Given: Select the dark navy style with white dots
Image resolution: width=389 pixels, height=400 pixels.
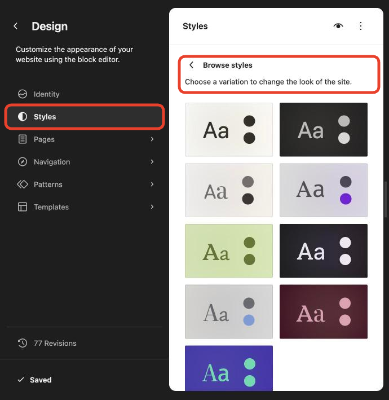Looking at the screenshot, I should (324, 250).
